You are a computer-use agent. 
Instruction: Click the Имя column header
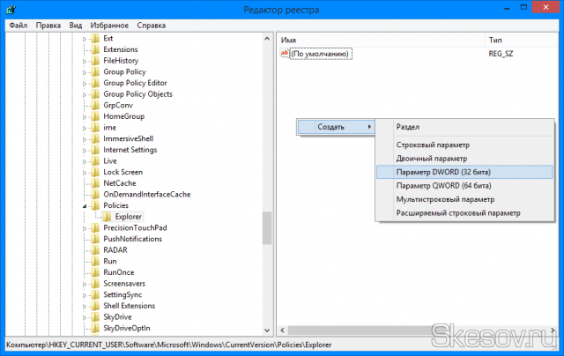point(288,41)
